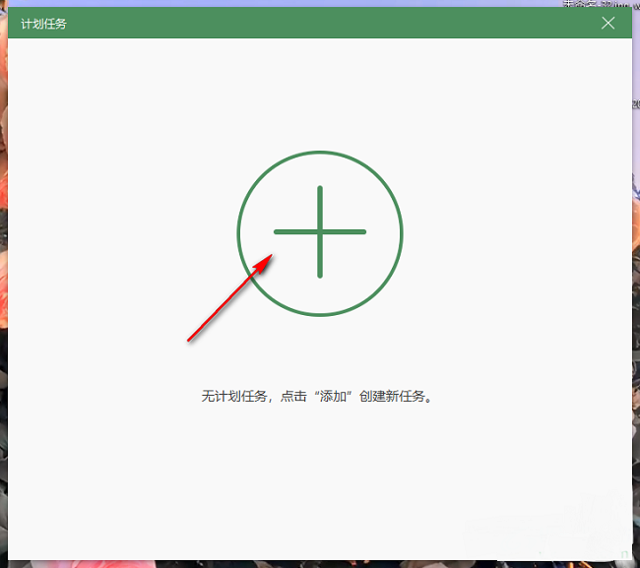Close the 计划任务 dialog
The width and height of the screenshot is (640, 568).
pyautogui.click(x=608, y=24)
